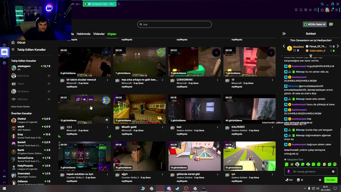The image size is (341, 192).
Task: Open the 'göklerde kartal gibi' clip thumbnail
Action: pyautogui.click(x=194, y=156)
